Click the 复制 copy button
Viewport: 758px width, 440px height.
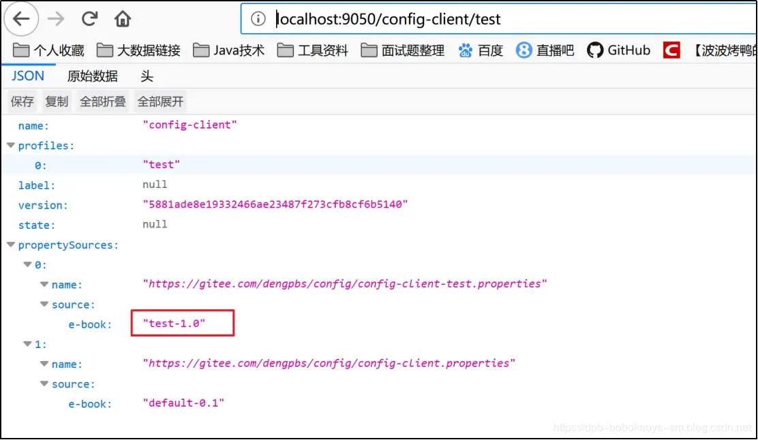[57, 101]
